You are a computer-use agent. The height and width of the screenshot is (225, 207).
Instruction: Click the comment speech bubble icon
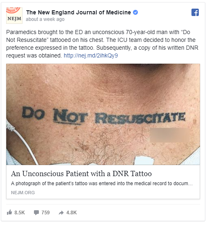(x=36, y=213)
